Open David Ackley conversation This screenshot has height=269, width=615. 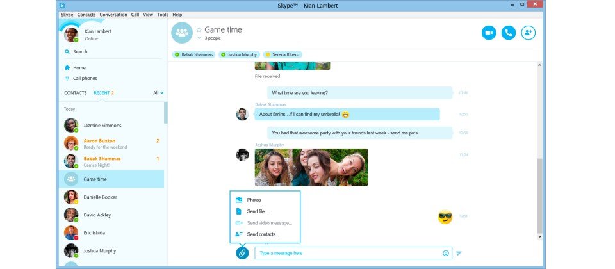click(x=111, y=215)
